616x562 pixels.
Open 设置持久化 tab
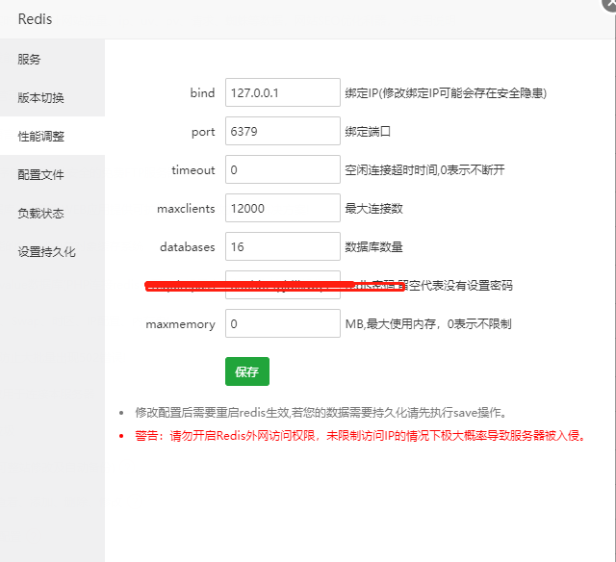coord(52,251)
